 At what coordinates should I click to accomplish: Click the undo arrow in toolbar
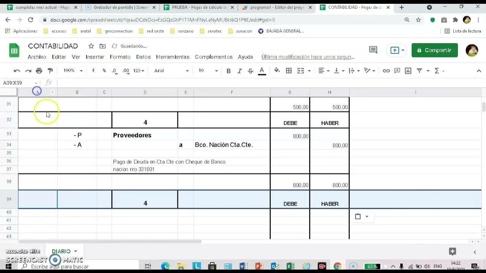click(x=17, y=71)
